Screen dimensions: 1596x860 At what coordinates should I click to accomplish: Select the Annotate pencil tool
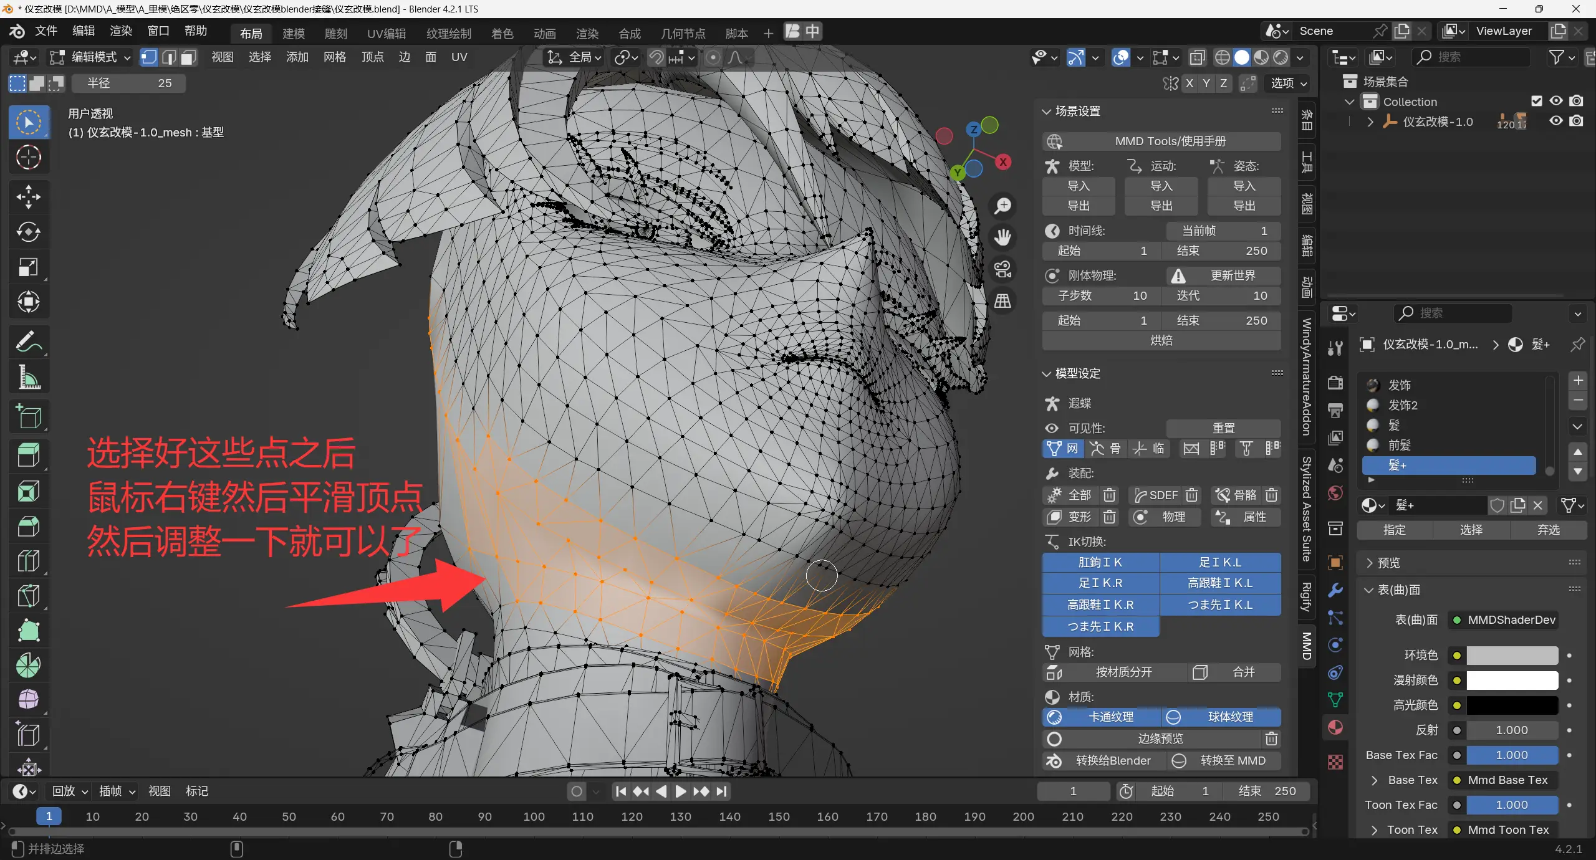coord(28,342)
